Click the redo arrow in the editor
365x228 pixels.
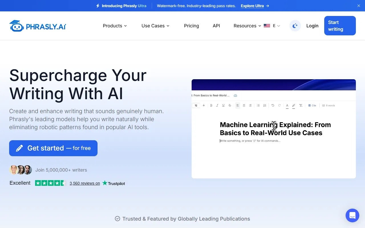(x=279, y=105)
